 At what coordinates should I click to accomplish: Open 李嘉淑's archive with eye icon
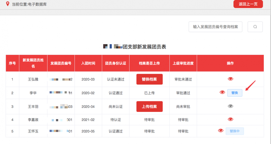(230, 119)
